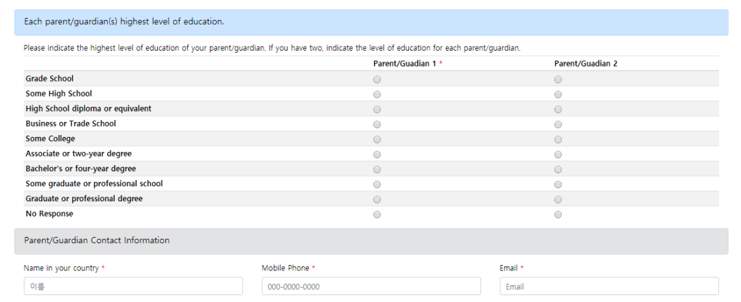Select Bachelor's degree for Parent/Guadian 1
741x302 pixels.
tap(377, 170)
